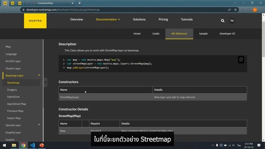Viewport: 265px width, 149px height.
Task: Open Visual Studio Code from taskbar
Action: (x=32, y=145)
